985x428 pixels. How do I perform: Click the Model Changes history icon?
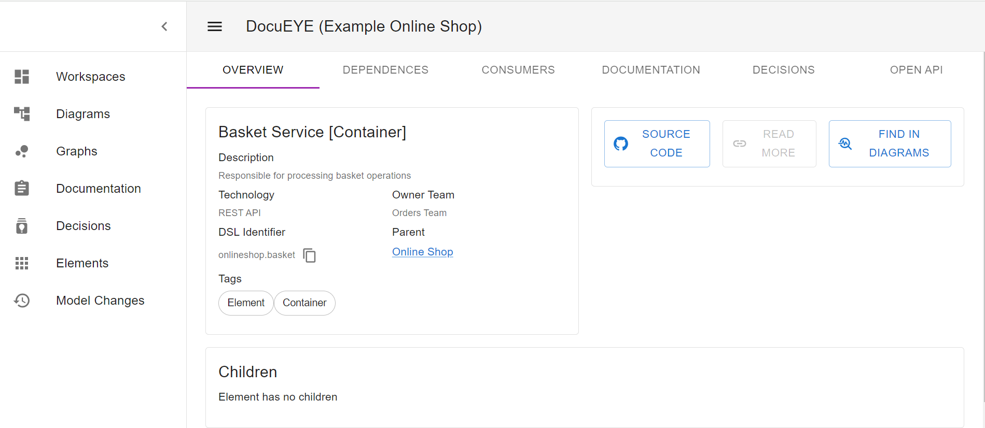(x=22, y=301)
